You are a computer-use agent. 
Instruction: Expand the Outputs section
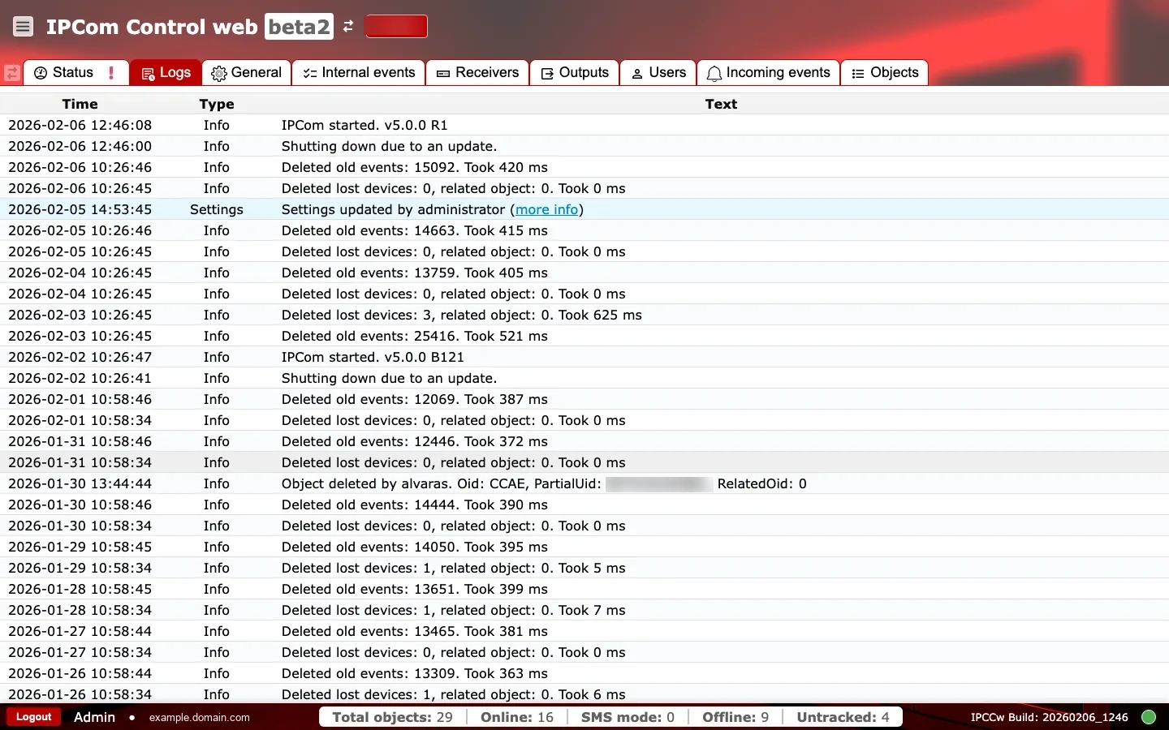(574, 72)
